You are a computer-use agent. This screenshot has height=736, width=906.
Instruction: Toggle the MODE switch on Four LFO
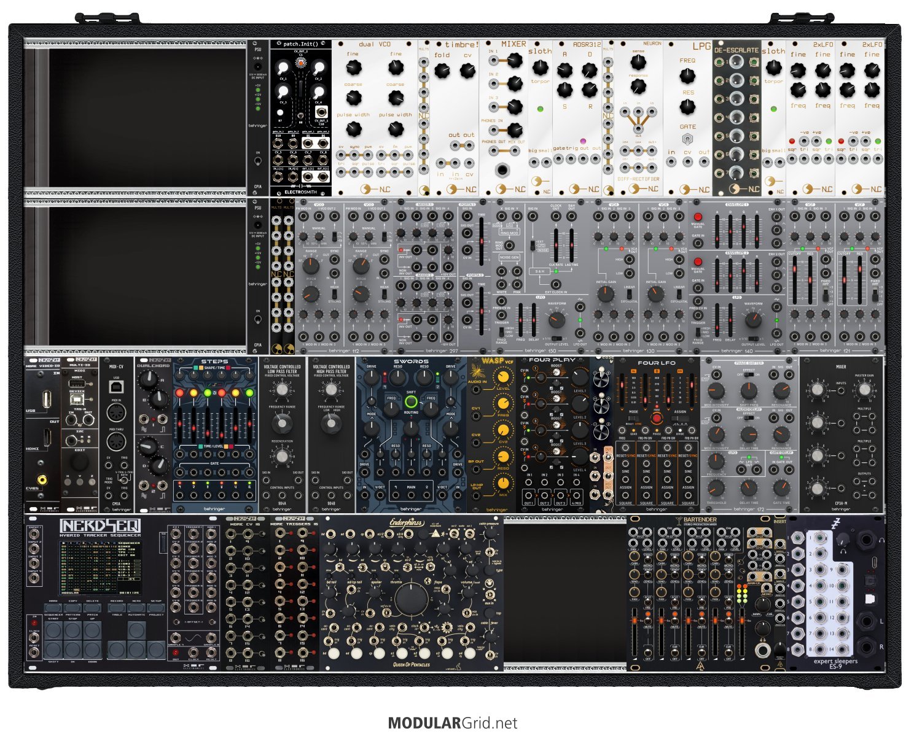coord(633,419)
